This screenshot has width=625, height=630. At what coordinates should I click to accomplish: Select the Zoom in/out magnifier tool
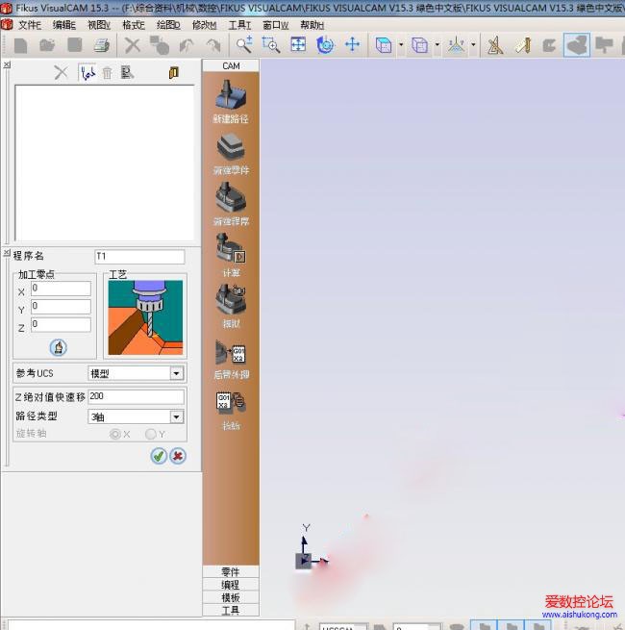coord(244,44)
